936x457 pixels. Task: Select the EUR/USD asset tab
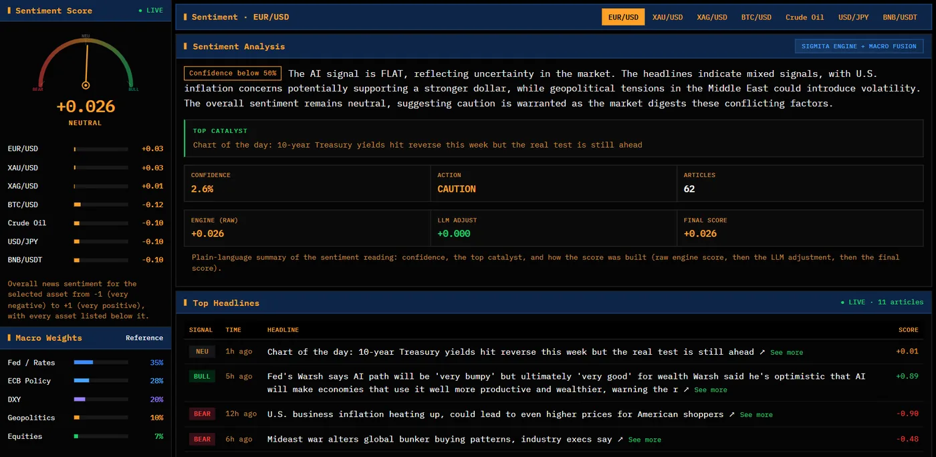pyautogui.click(x=623, y=17)
